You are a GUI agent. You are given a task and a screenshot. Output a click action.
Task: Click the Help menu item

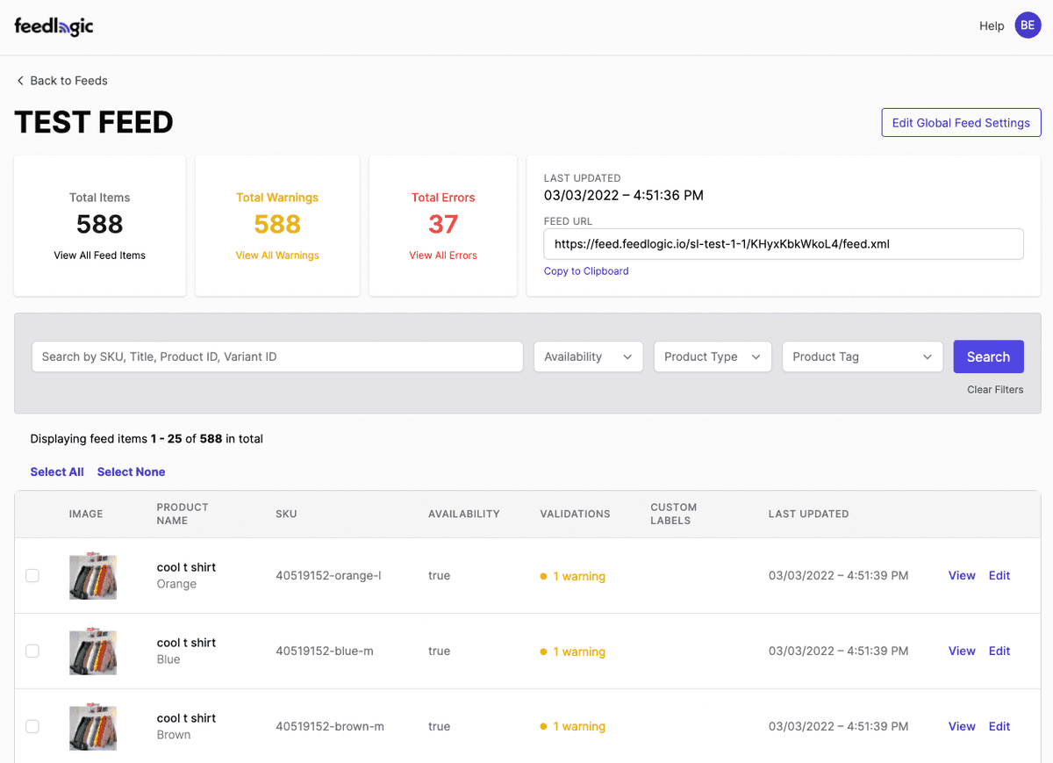(x=992, y=25)
